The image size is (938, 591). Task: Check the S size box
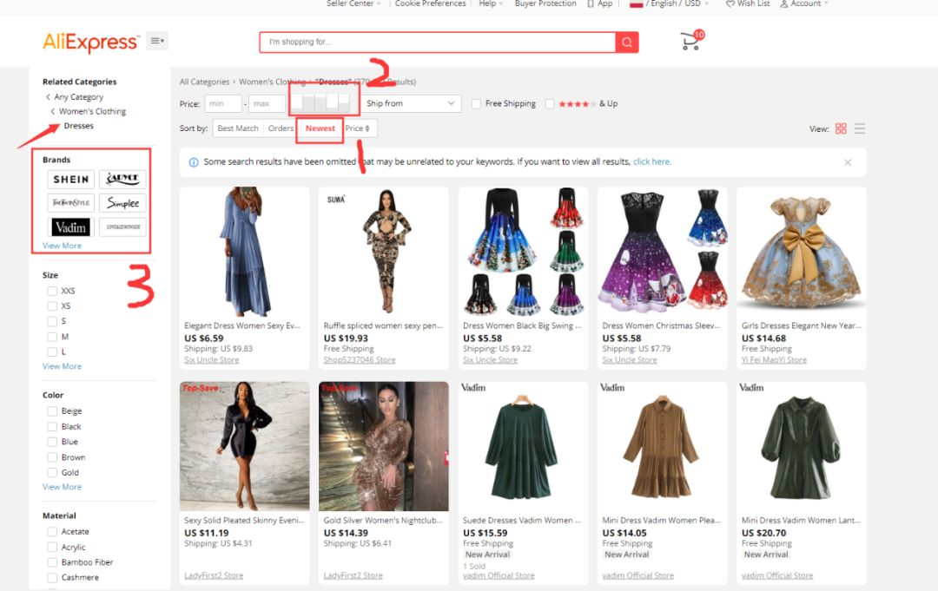[52, 321]
